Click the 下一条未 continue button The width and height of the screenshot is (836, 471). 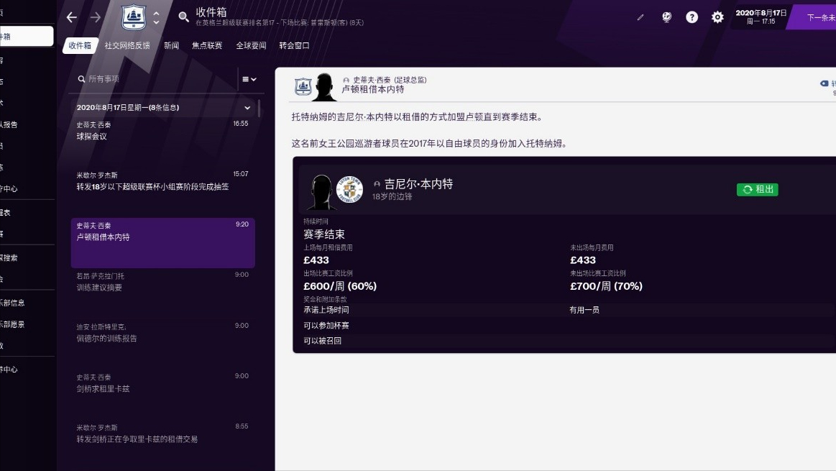coord(816,17)
